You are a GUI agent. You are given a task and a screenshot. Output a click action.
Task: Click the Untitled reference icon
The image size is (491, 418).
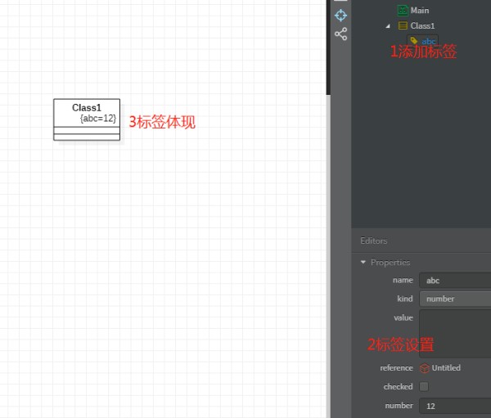425,368
